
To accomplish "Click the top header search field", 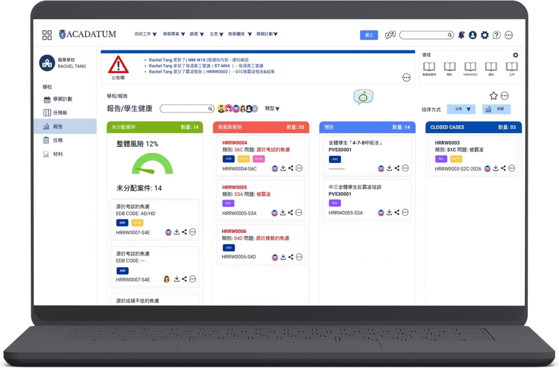I will (x=427, y=35).
